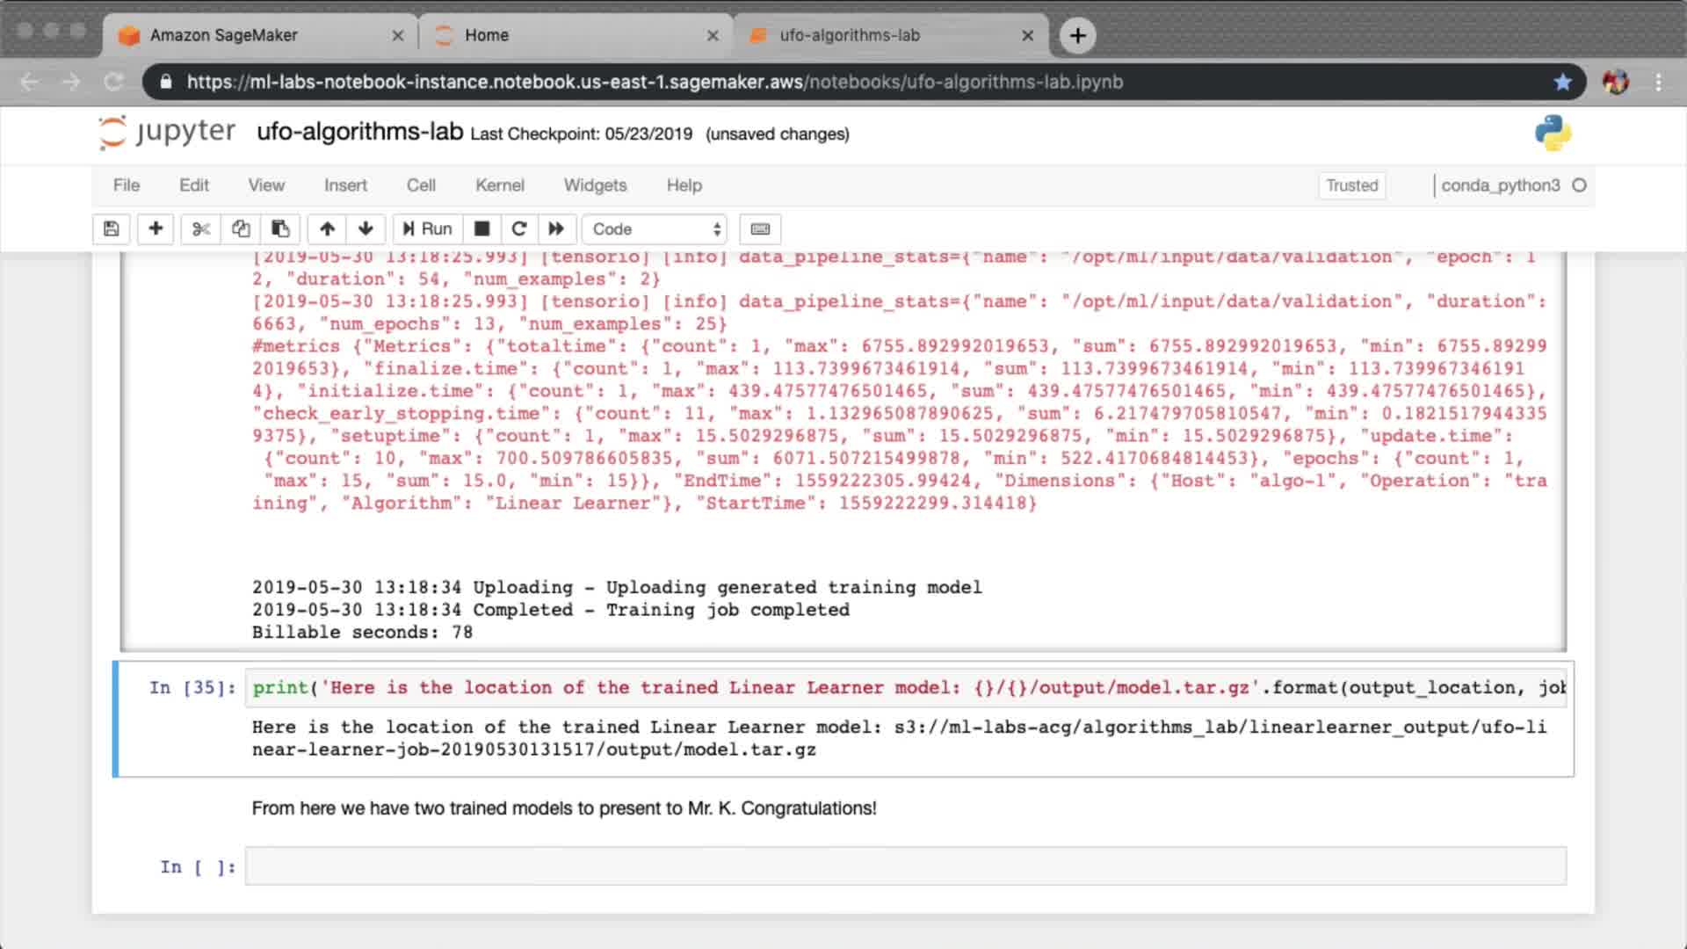Viewport: 1687px width, 949px height.
Task: Run the selected cell
Action: click(x=427, y=229)
